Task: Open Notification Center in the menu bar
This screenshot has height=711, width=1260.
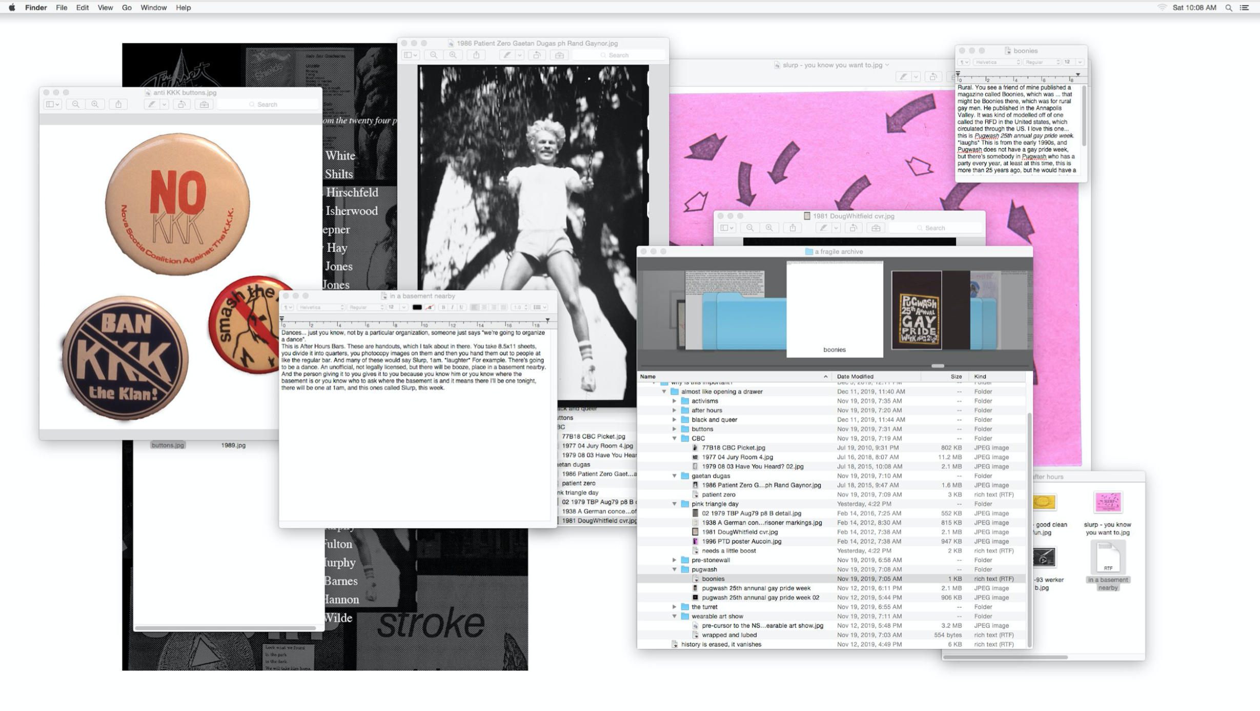Action: click(x=1244, y=8)
